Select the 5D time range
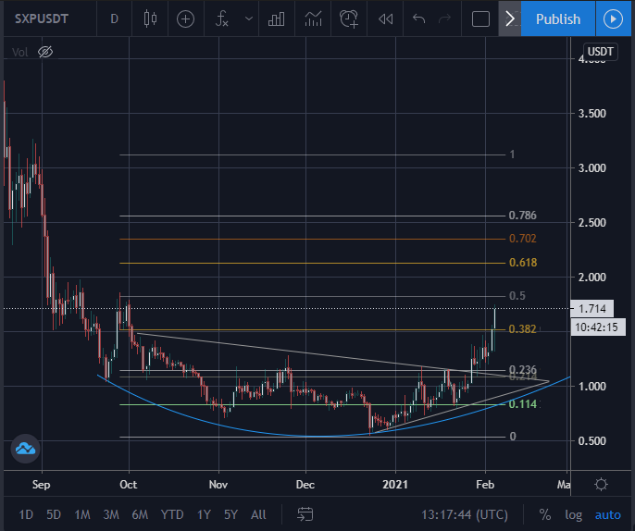 54,514
